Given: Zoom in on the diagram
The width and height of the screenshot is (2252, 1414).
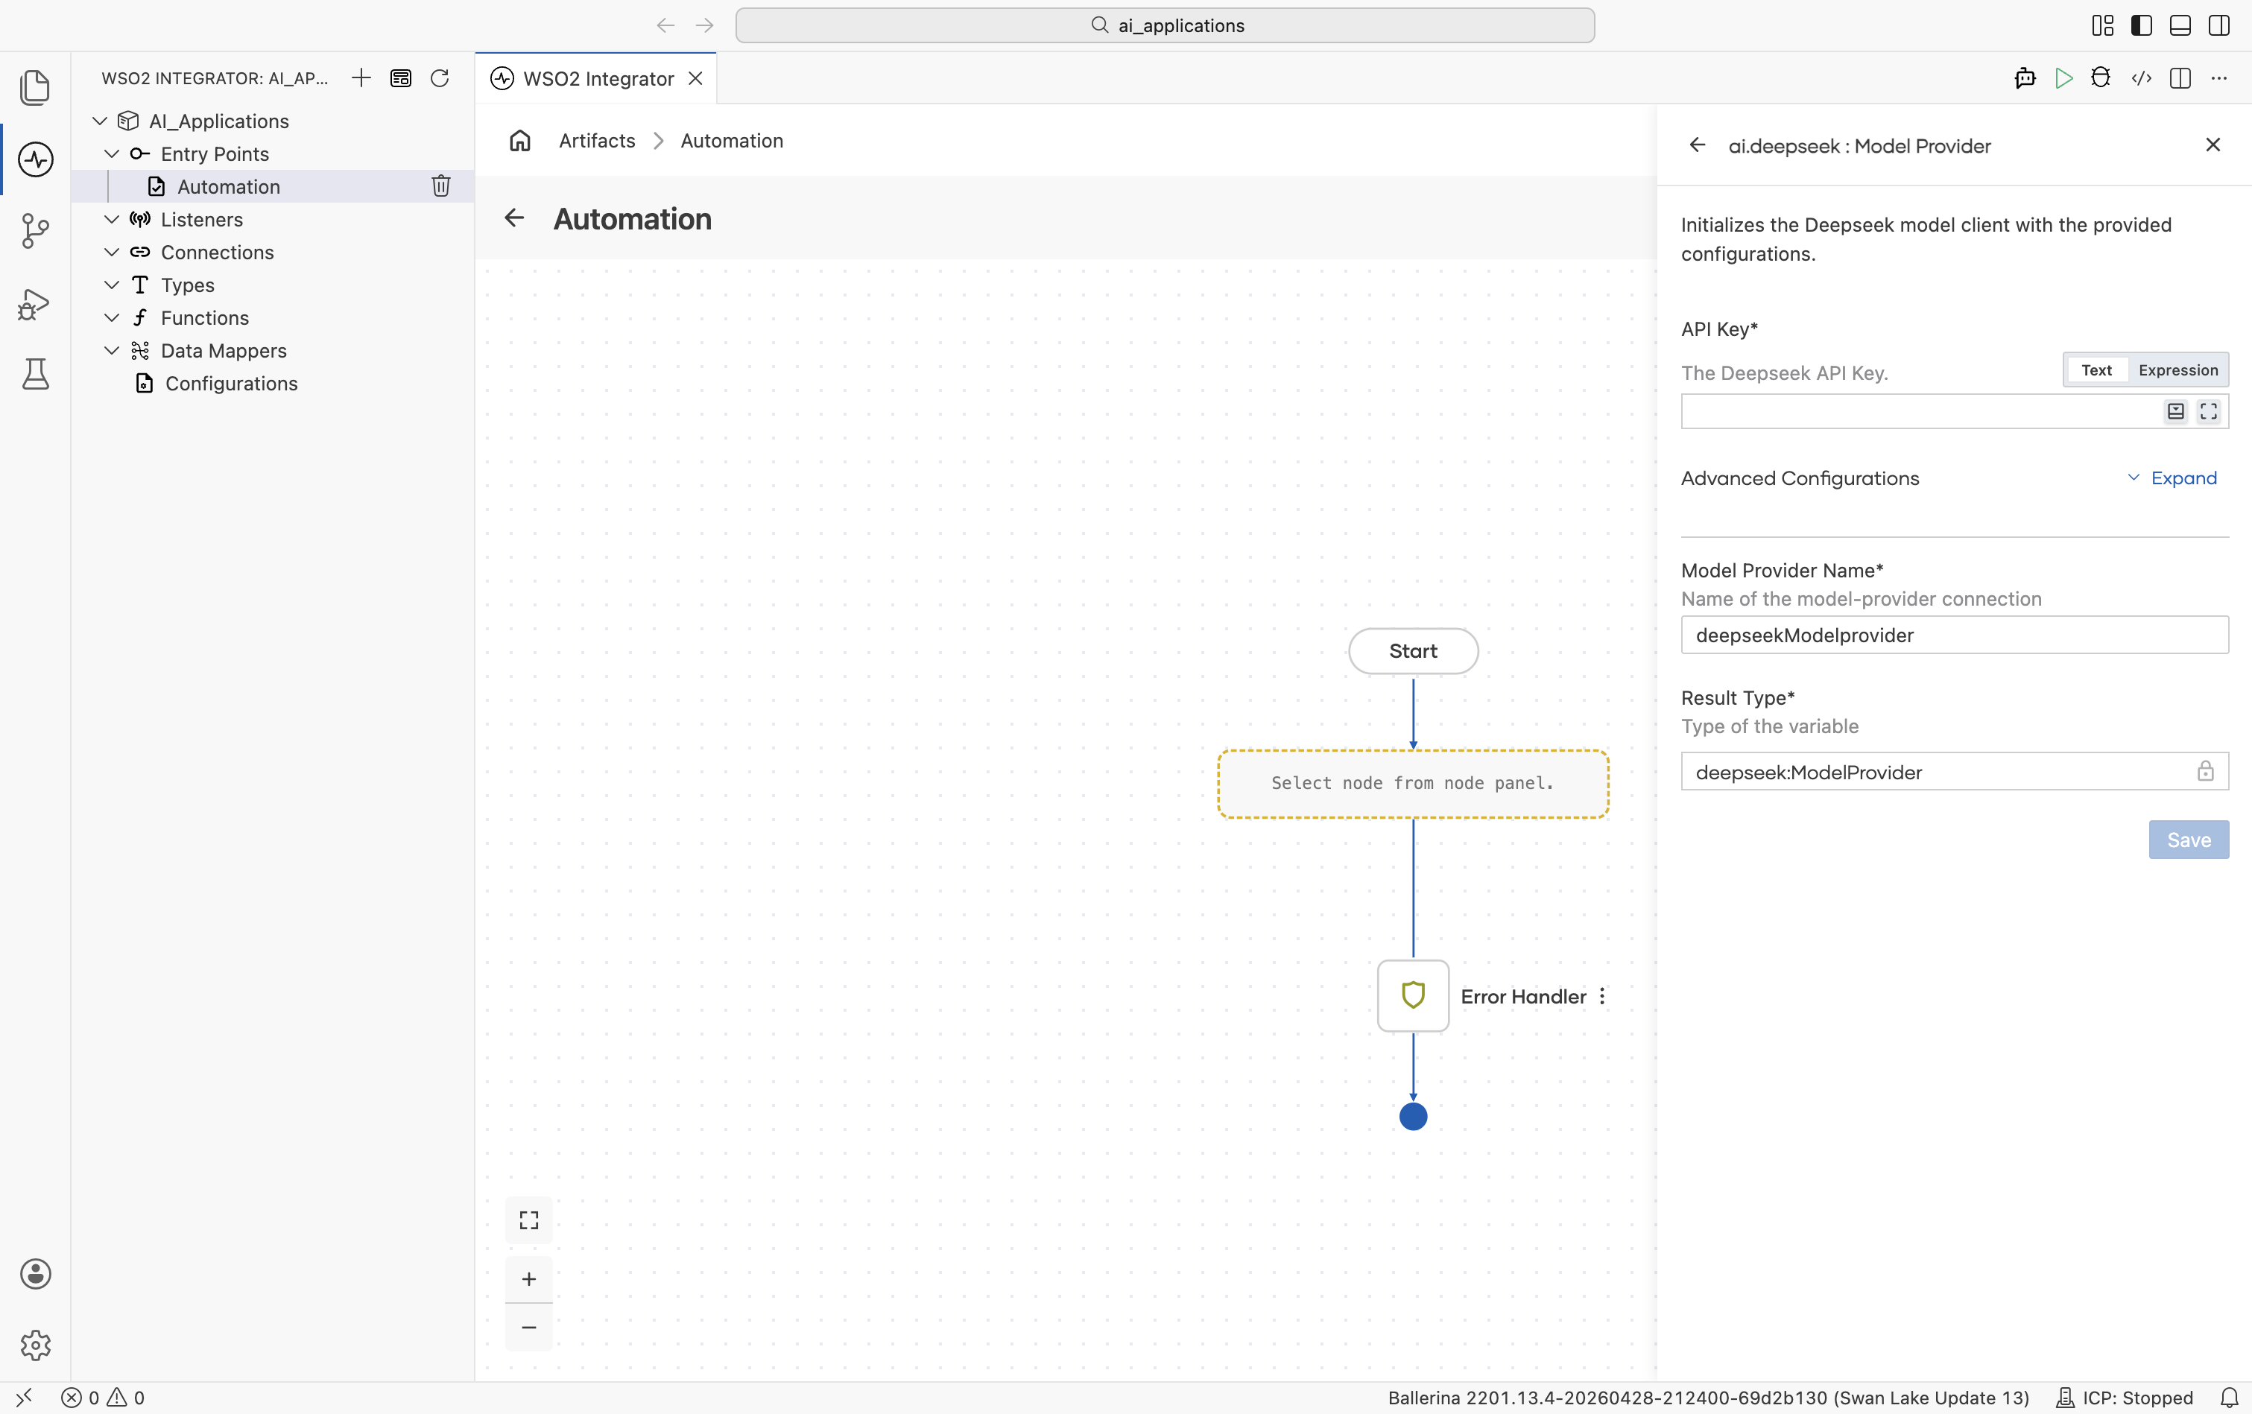Looking at the screenshot, I should (x=529, y=1279).
